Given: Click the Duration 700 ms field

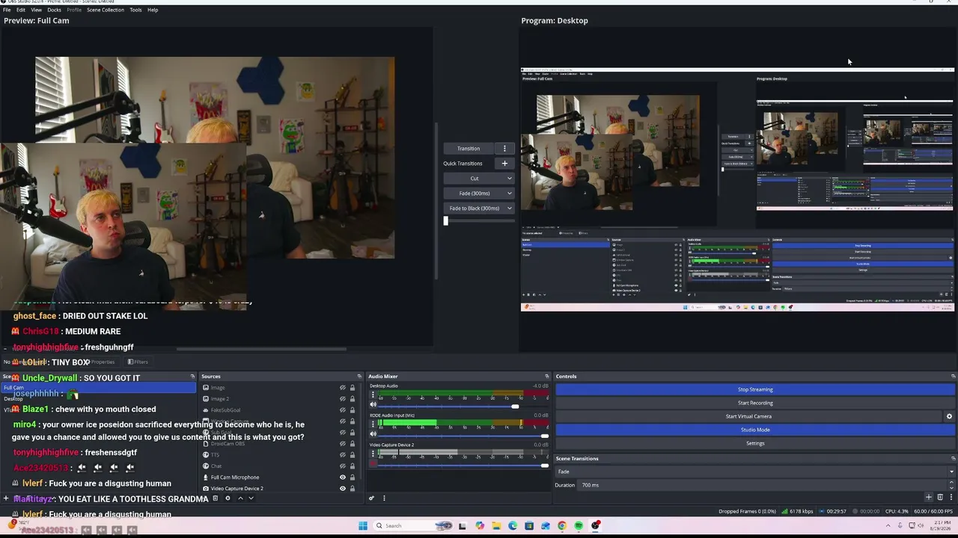Looking at the screenshot, I should click(x=763, y=485).
